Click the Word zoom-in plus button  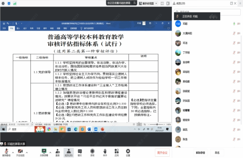click(x=164, y=124)
